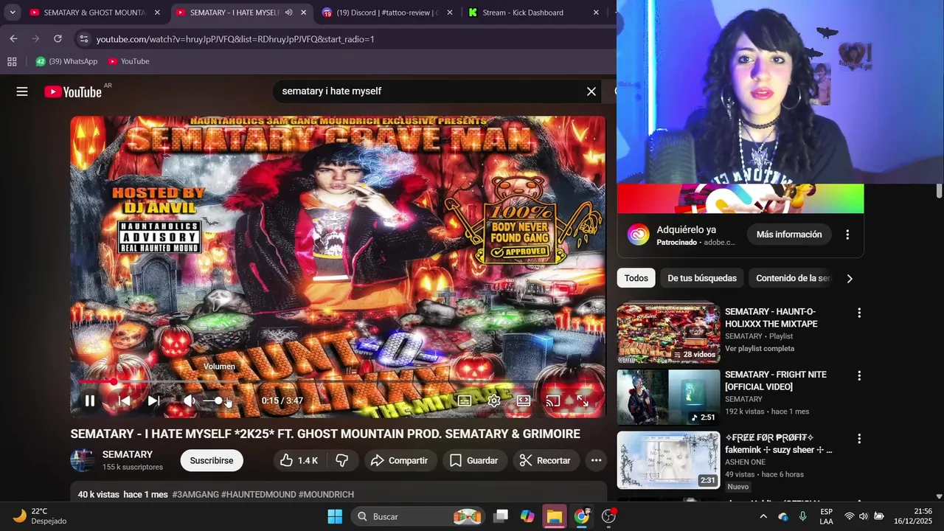
Task: Save video with Guardar button
Action: pyautogui.click(x=474, y=460)
